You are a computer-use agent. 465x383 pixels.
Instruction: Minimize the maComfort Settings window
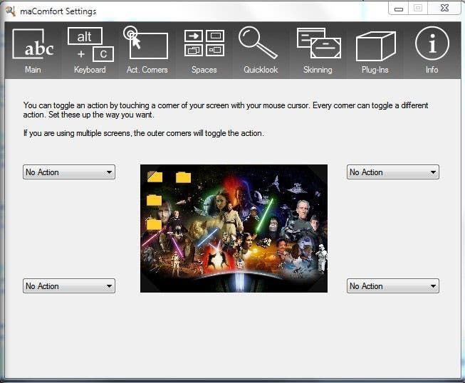tap(398, 9)
